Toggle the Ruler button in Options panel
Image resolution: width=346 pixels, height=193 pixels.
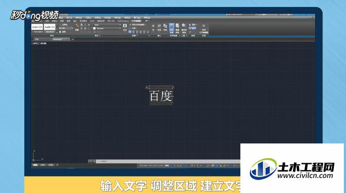coord(193,28)
